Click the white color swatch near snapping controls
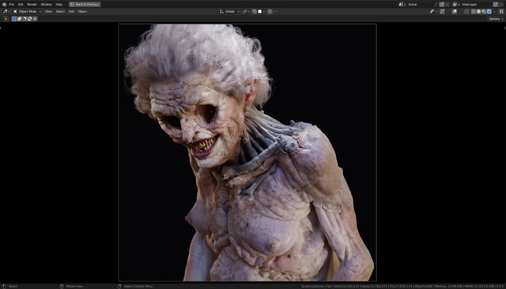The width and height of the screenshot is (506, 289). pyautogui.click(x=260, y=11)
